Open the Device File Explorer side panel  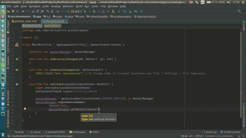point(244,115)
